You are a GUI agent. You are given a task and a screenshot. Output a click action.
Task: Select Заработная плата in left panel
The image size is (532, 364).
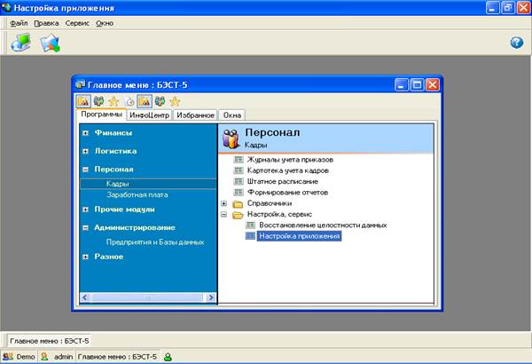click(x=137, y=194)
